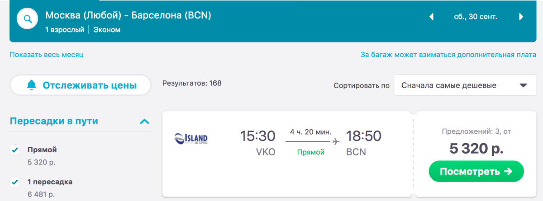Go to next date with right arrow
Screen dimensions: 543x201
[521, 17]
